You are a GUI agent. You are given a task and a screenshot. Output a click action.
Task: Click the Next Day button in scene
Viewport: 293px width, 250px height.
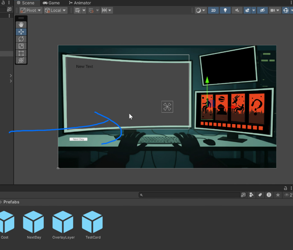[78, 139]
